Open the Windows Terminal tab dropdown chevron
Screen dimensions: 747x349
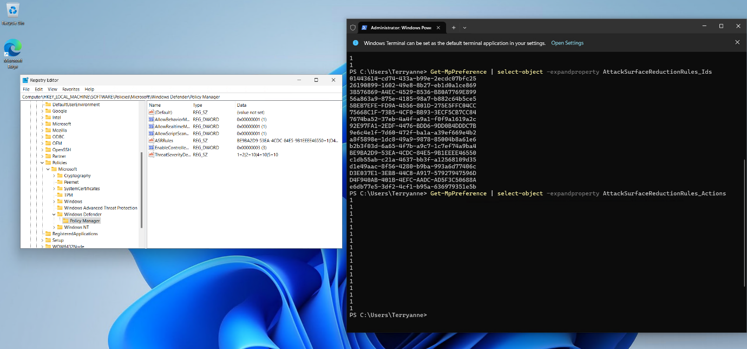point(464,27)
